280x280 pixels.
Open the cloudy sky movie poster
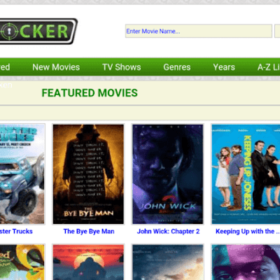coord(168,262)
